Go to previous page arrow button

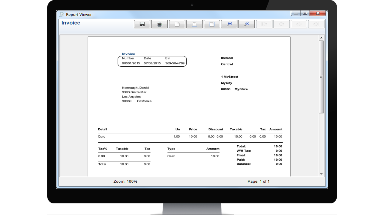tap(281, 24)
